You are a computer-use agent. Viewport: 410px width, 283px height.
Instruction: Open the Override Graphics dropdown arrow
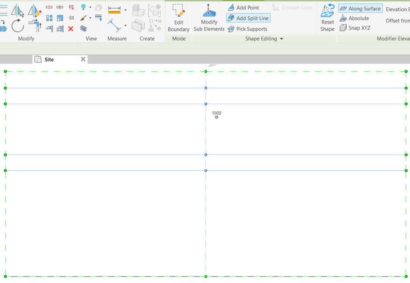coord(90,18)
